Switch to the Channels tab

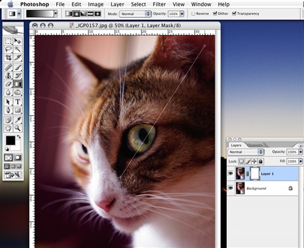[255, 145]
